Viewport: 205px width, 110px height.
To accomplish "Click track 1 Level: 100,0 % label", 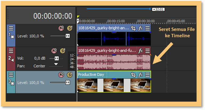I will (31, 36).
